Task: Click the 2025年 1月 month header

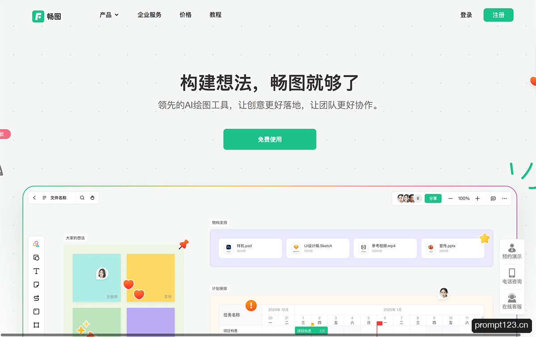Action: (x=392, y=309)
